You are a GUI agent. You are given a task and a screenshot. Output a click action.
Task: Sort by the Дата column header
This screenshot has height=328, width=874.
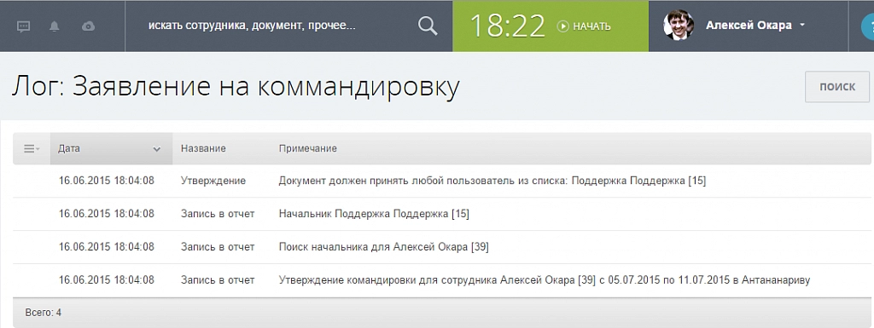pyautogui.click(x=111, y=148)
